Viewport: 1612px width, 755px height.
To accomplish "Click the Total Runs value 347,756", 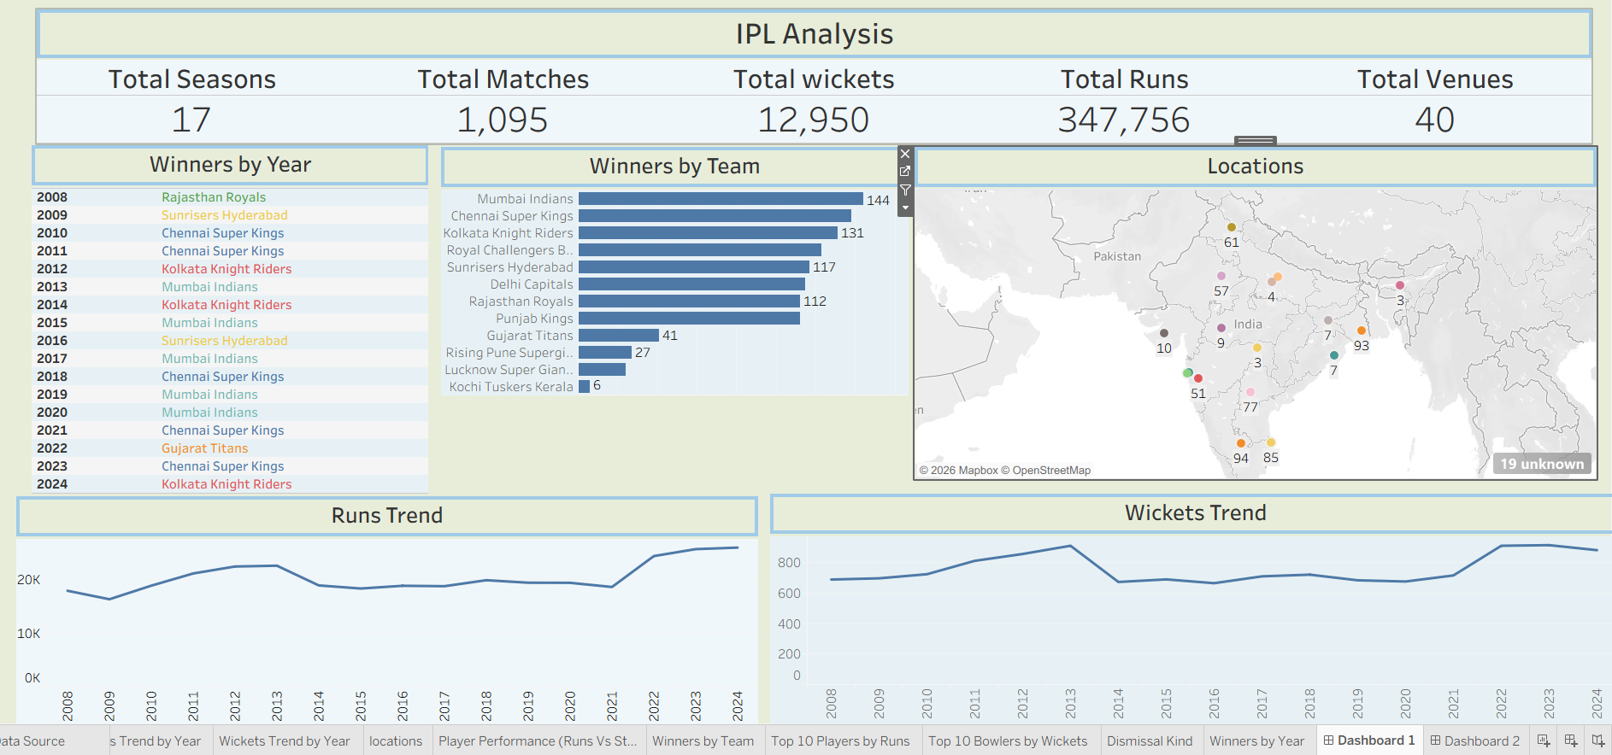I will [1124, 120].
